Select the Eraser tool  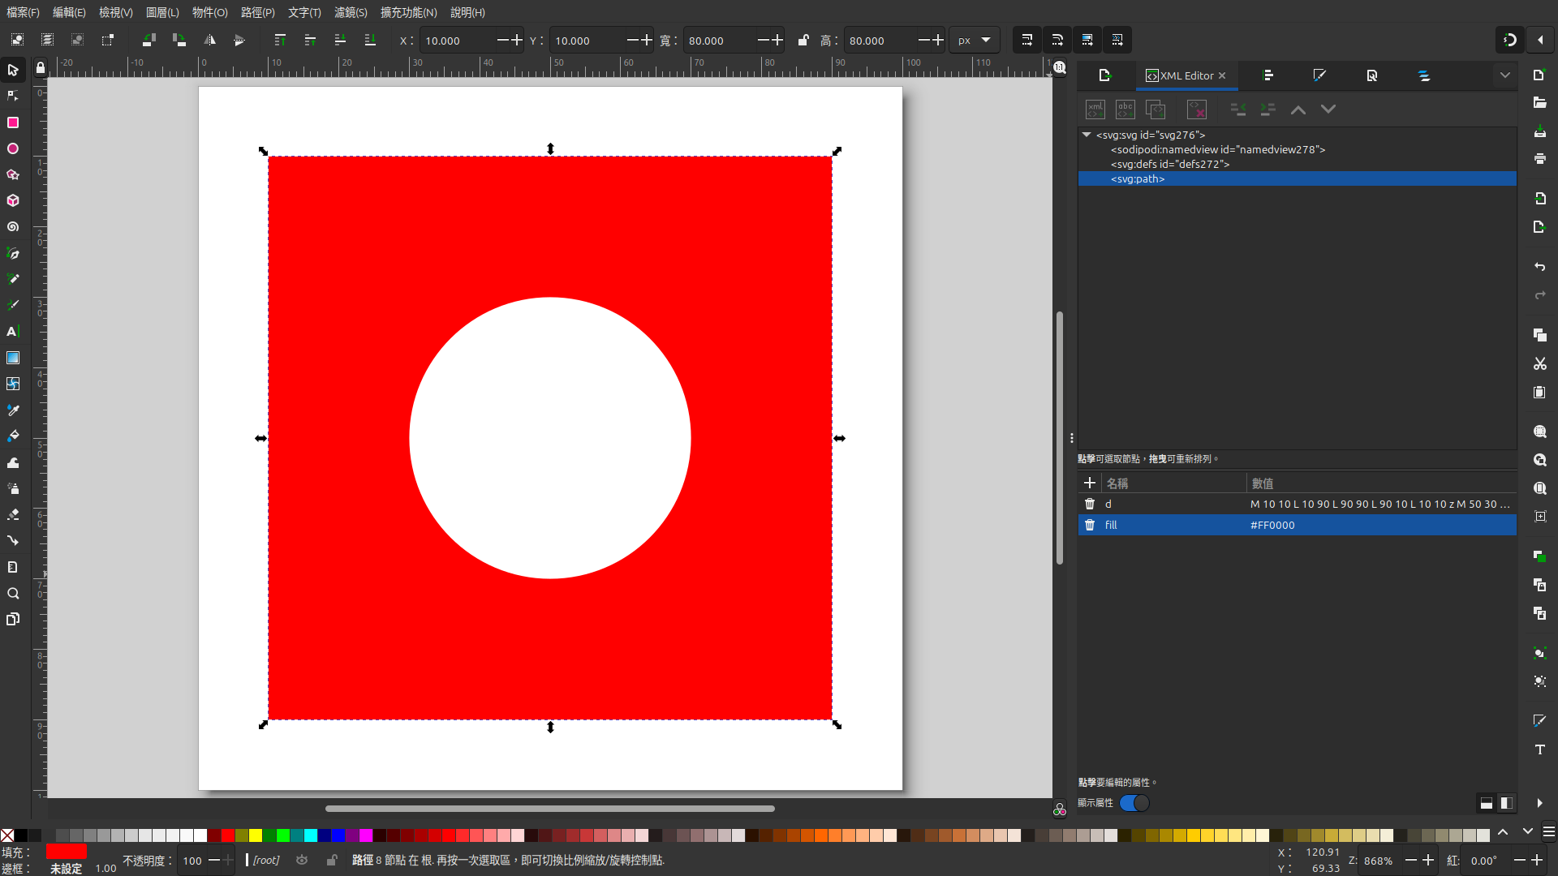click(x=13, y=515)
